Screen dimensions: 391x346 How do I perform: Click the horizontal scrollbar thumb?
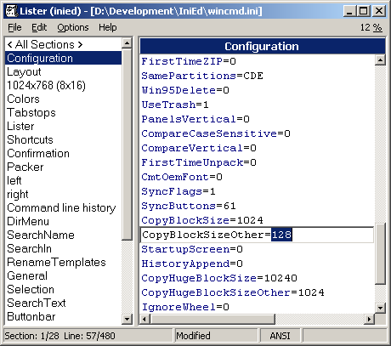click(x=212, y=319)
